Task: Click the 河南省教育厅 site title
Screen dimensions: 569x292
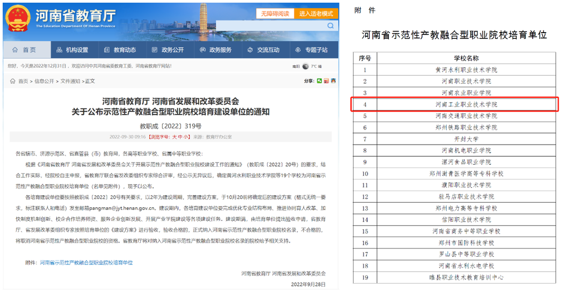Action: [x=75, y=16]
